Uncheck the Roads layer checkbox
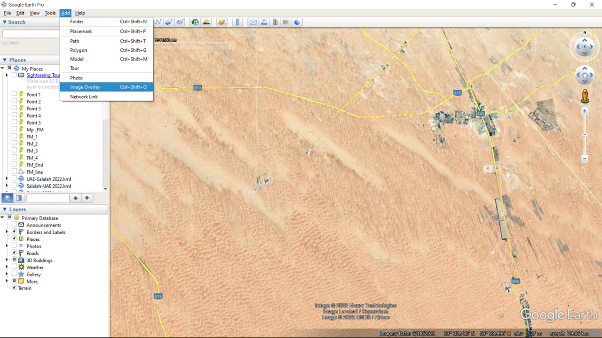602x338 pixels. point(14,253)
